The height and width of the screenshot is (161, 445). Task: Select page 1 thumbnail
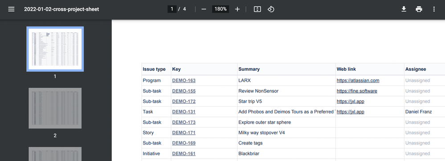pos(55,49)
